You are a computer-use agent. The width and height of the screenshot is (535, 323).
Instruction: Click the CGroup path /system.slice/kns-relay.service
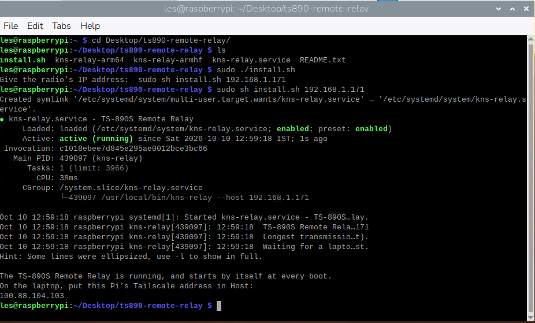(131, 188)
